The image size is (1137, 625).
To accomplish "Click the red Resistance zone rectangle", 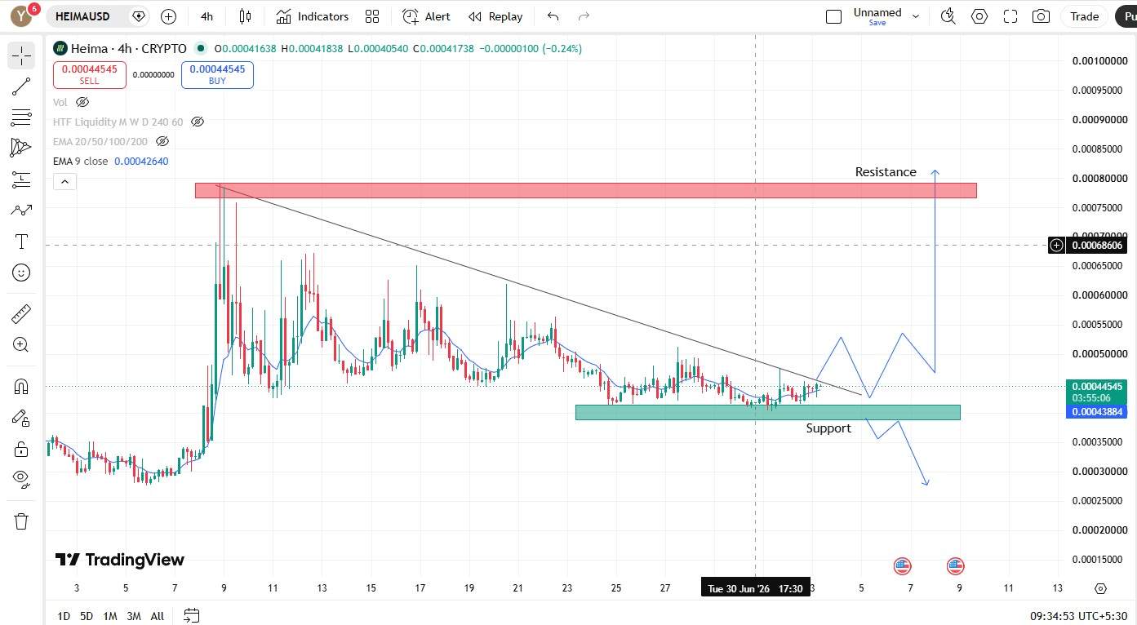I will click(585, 190).
